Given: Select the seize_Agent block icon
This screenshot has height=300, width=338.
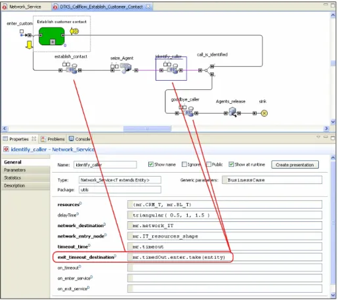Looking at the screenshot, I should [x=126, y=68].
